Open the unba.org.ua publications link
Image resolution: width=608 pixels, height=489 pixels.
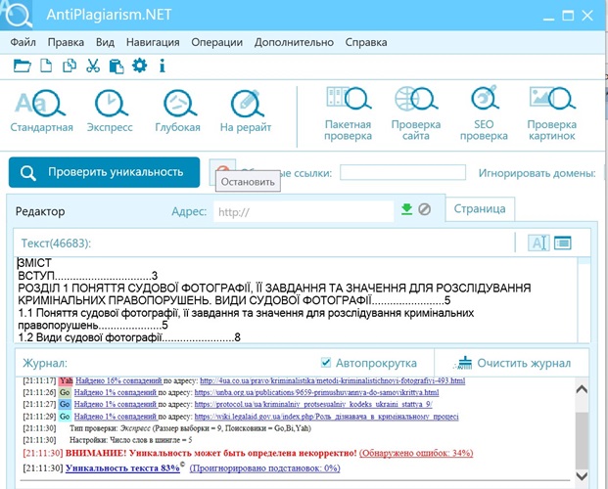[316, 392]
